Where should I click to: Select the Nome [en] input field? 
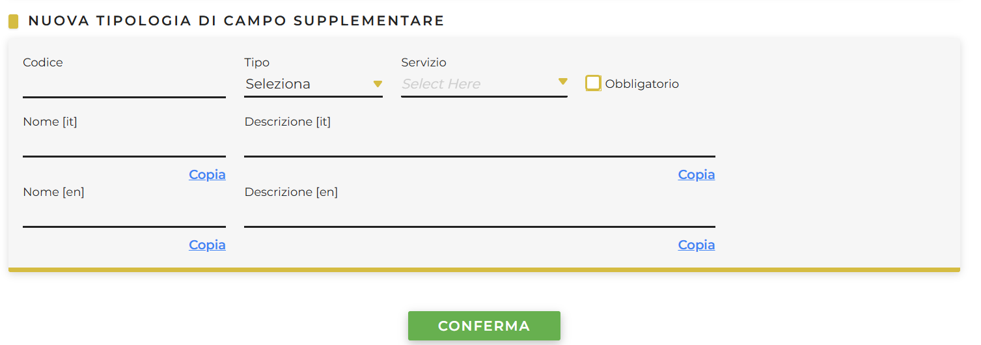[124, 215]
